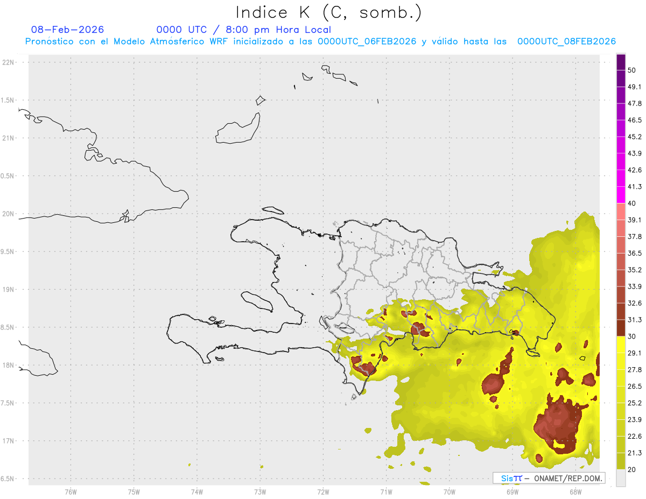Screen dimensions: 646x499
Task: Select the '39.1' color scale value
Action: 635,220
